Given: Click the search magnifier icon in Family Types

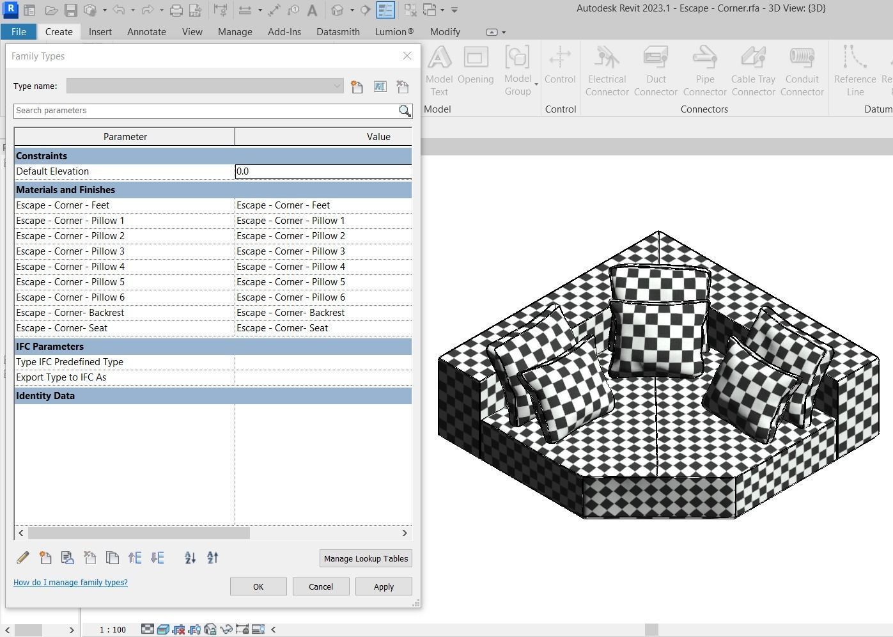Looking at the screenshot, I should tap(405, 111).
